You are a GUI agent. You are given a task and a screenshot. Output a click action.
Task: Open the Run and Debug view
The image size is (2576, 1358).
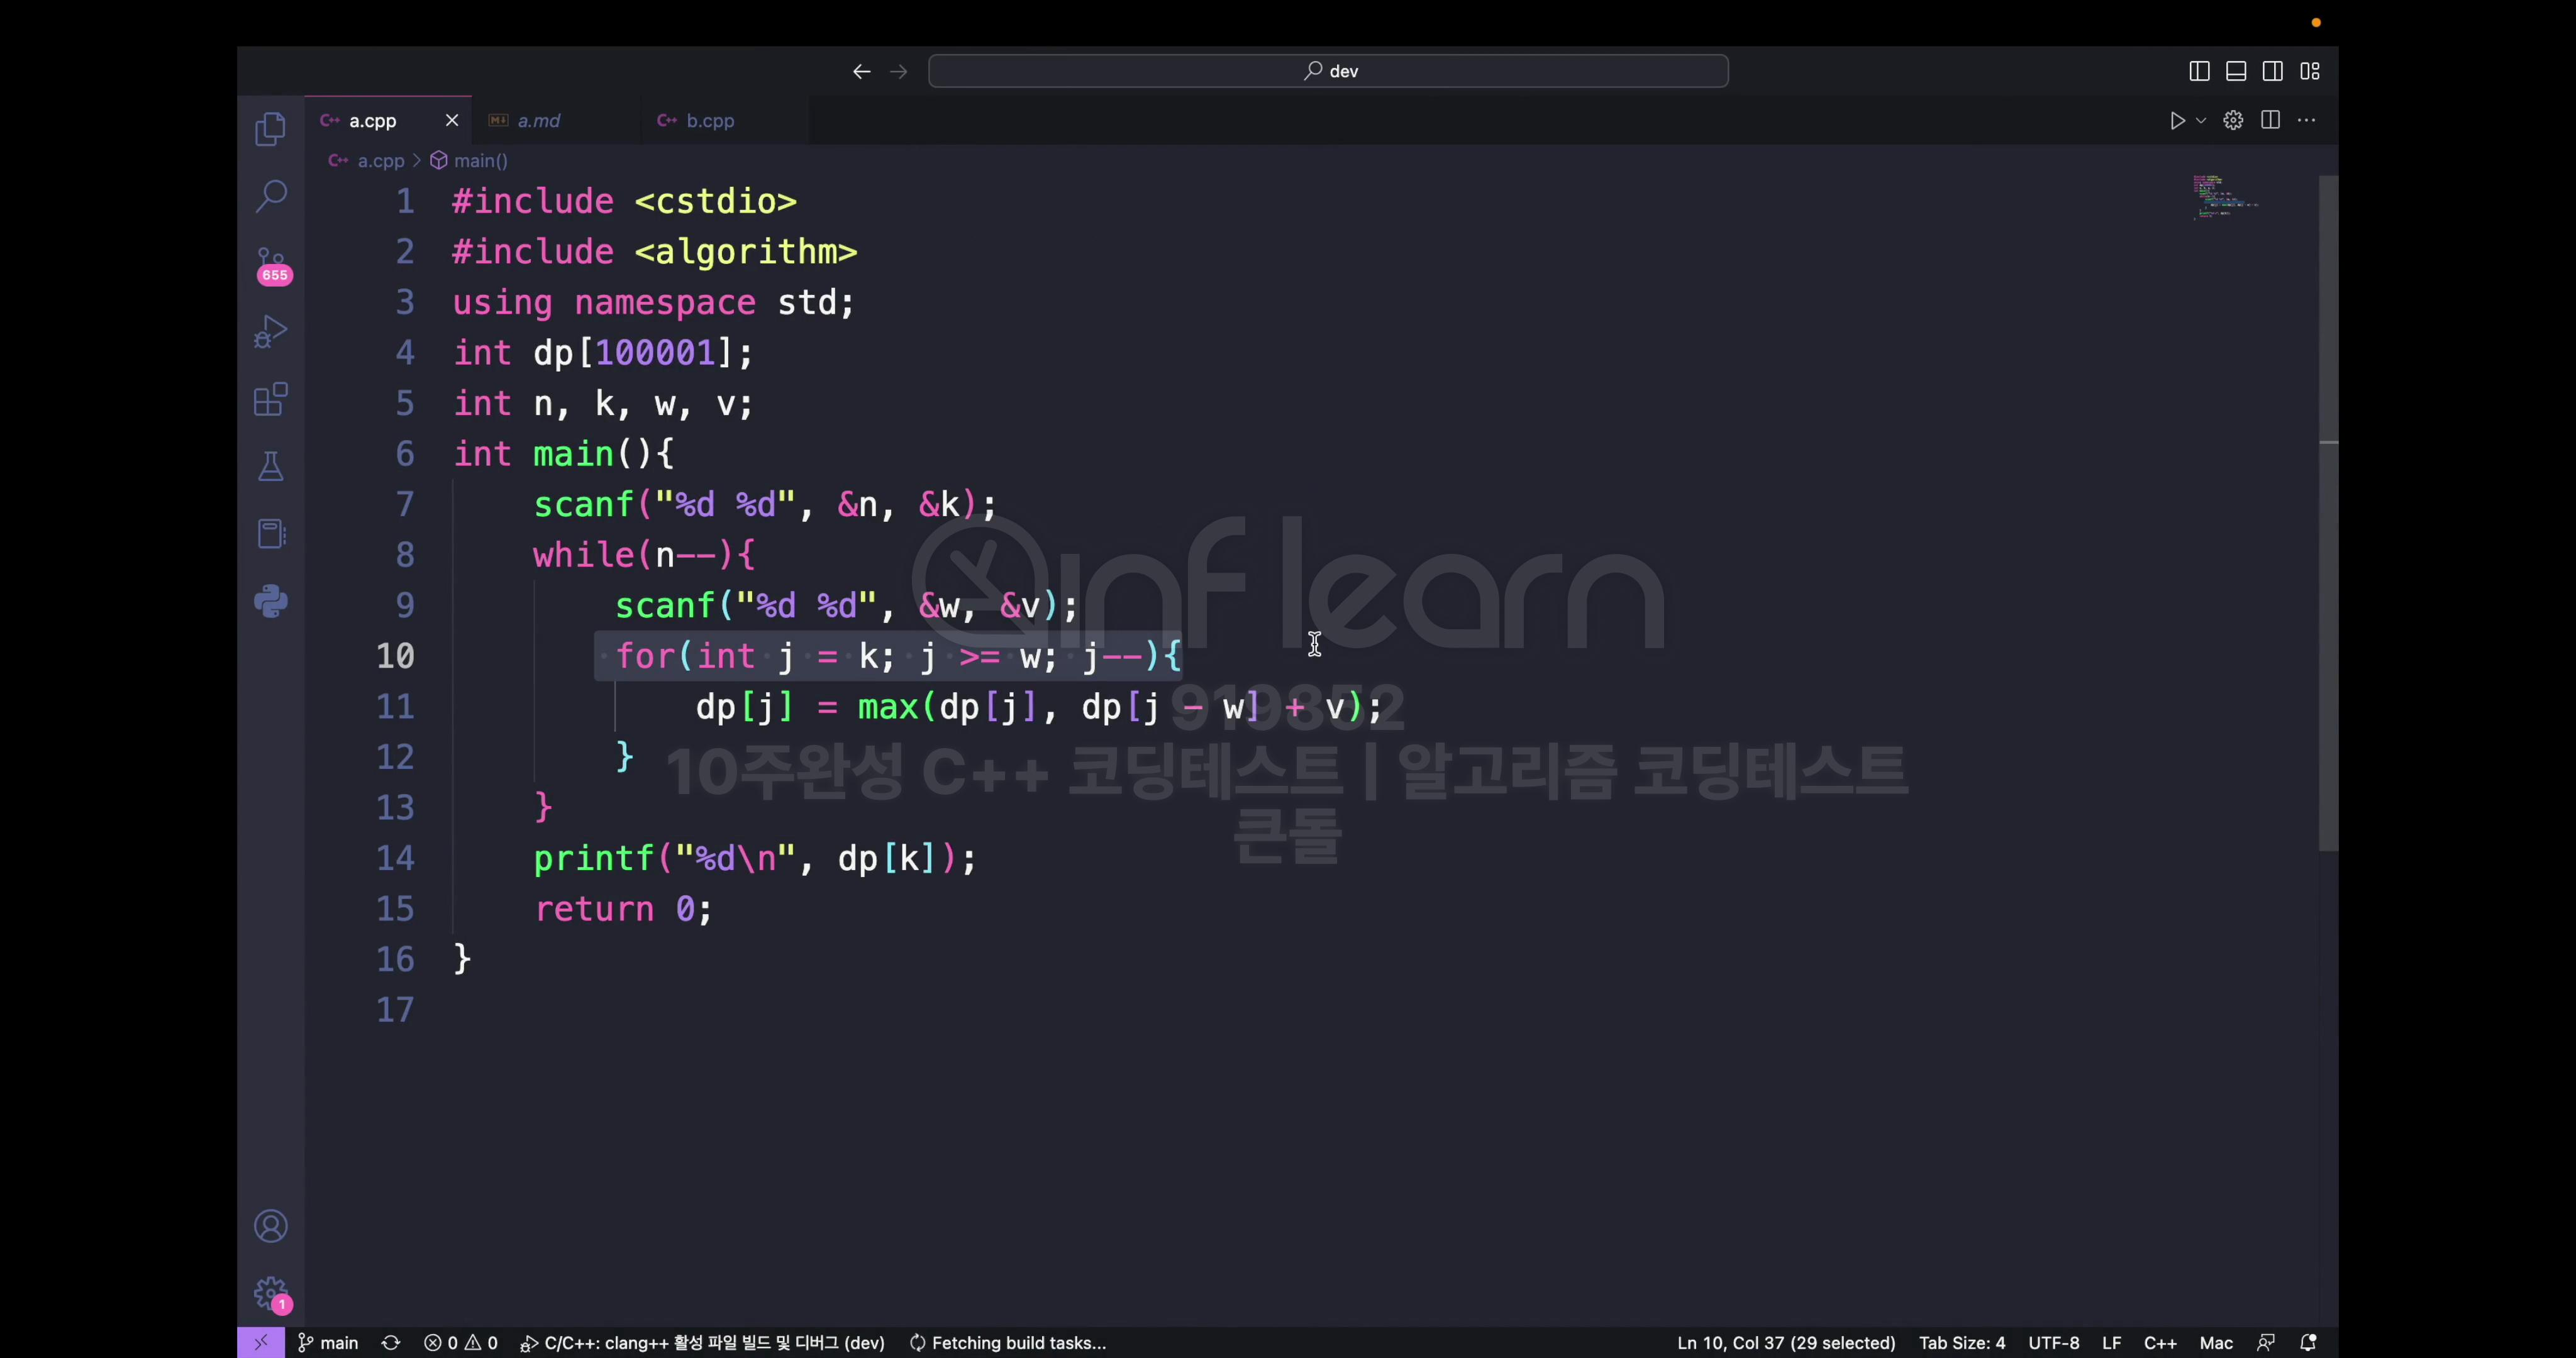[x=270, y=332]
